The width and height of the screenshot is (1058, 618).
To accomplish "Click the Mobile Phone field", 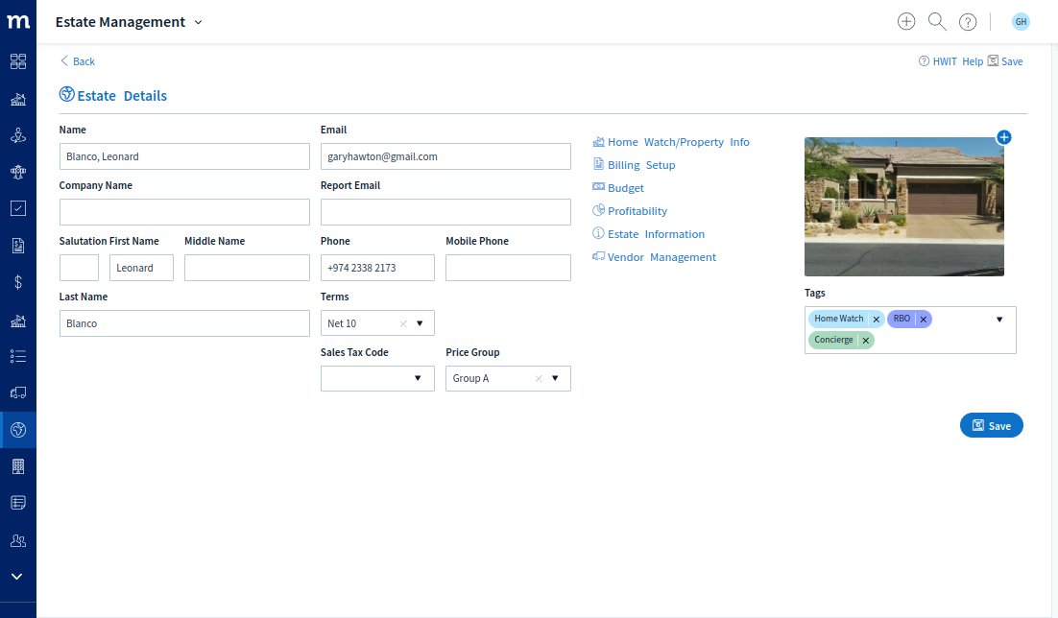I will 508,268.
